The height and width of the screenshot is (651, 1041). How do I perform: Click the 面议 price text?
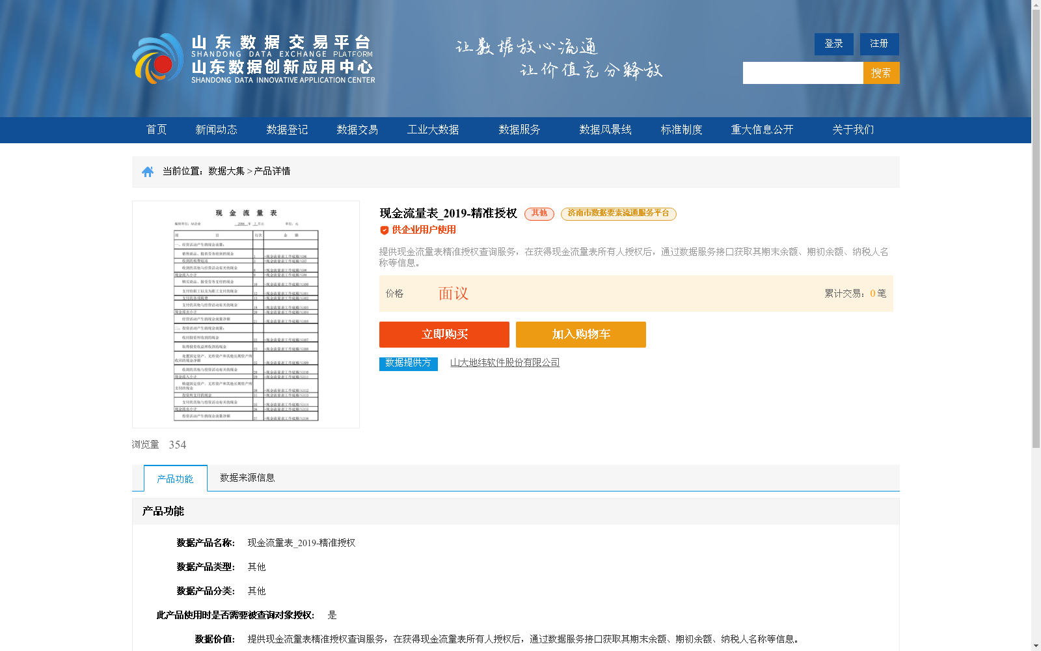tap(453, 294)
